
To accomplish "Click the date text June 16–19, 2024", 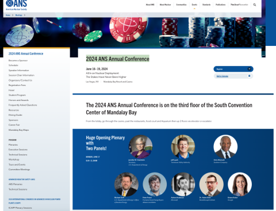I will 97,69.
